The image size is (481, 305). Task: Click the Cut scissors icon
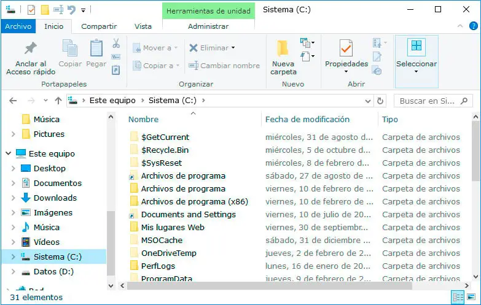[116, 43]
